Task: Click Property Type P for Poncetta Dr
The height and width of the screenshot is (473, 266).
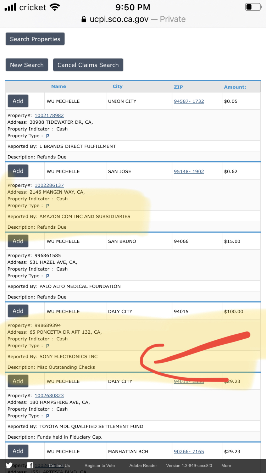Action: 48,346
